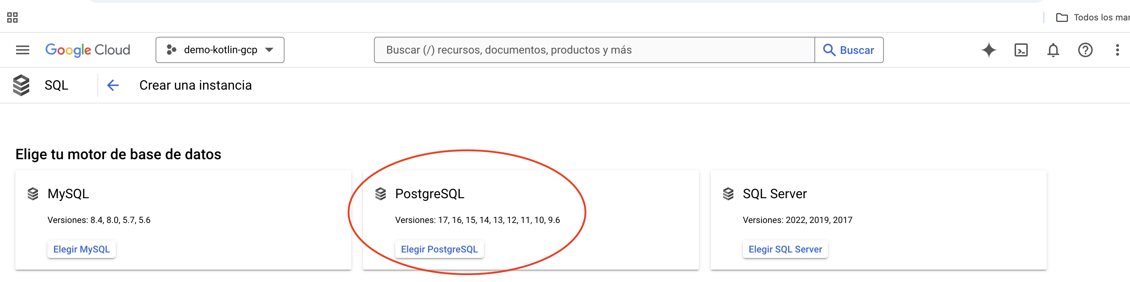Click the SQL product stack icon

coord(21,85)
